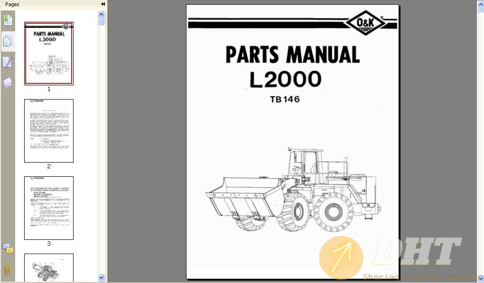Select the partially visible fourth page thumbnail

49,267
